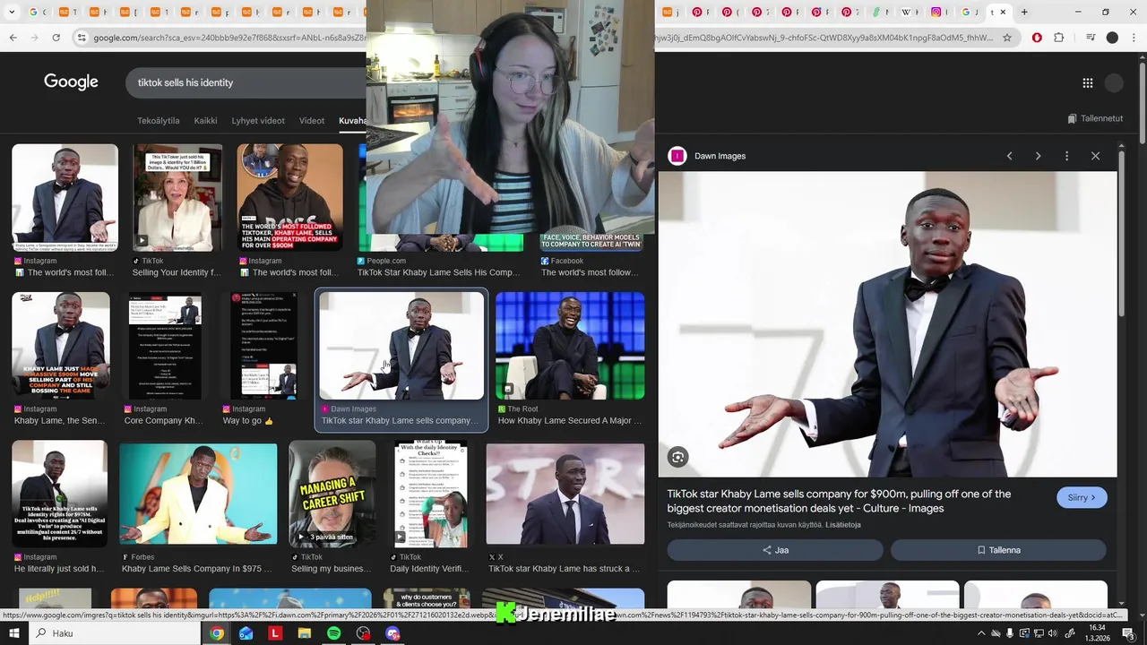Share image with the Jaa button
Image resolution: width=1147 pixels, height=645 pixels.
click(x=775, y=550)
